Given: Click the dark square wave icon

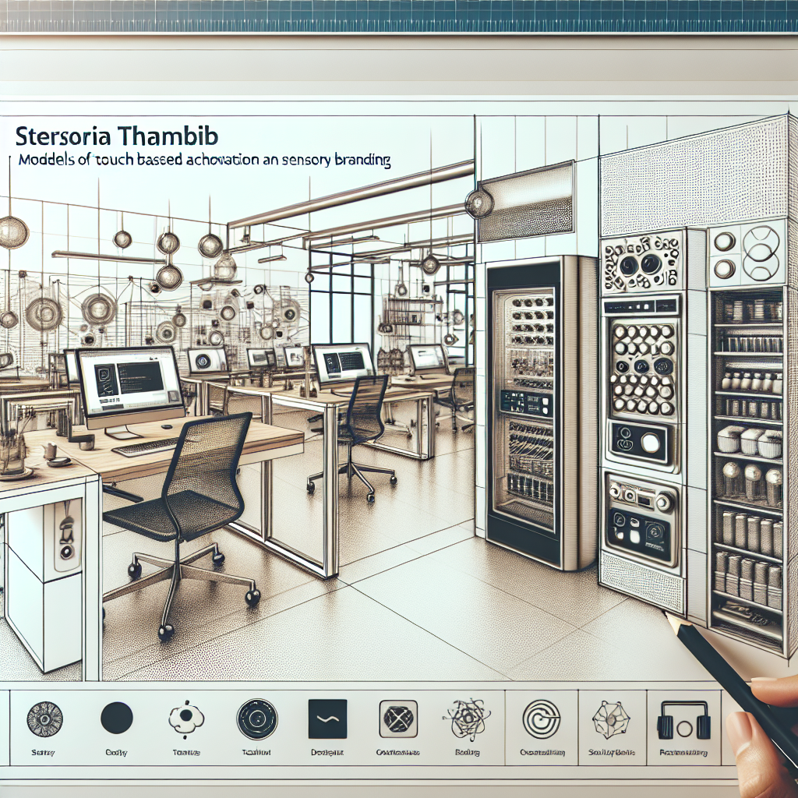Looking at the screenshot, I should coord(327,718).
